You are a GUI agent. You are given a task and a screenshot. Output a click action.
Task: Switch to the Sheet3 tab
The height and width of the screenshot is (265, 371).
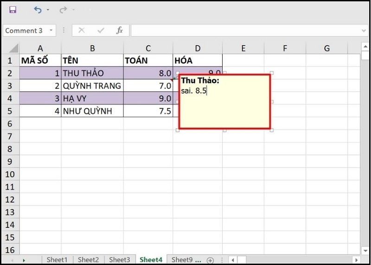click(120, 260)
